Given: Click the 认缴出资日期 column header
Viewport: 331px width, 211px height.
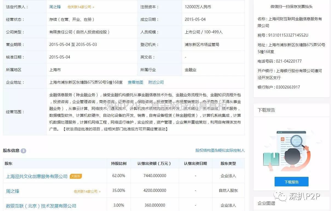Looking at the screenshot, I should click(x=195, y=163).
